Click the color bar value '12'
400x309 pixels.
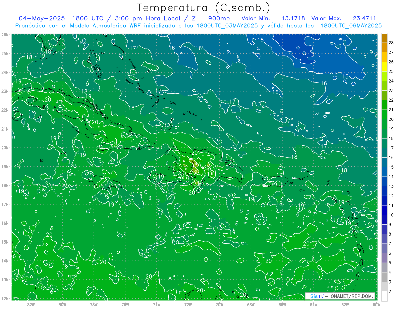tap(391, 196)
